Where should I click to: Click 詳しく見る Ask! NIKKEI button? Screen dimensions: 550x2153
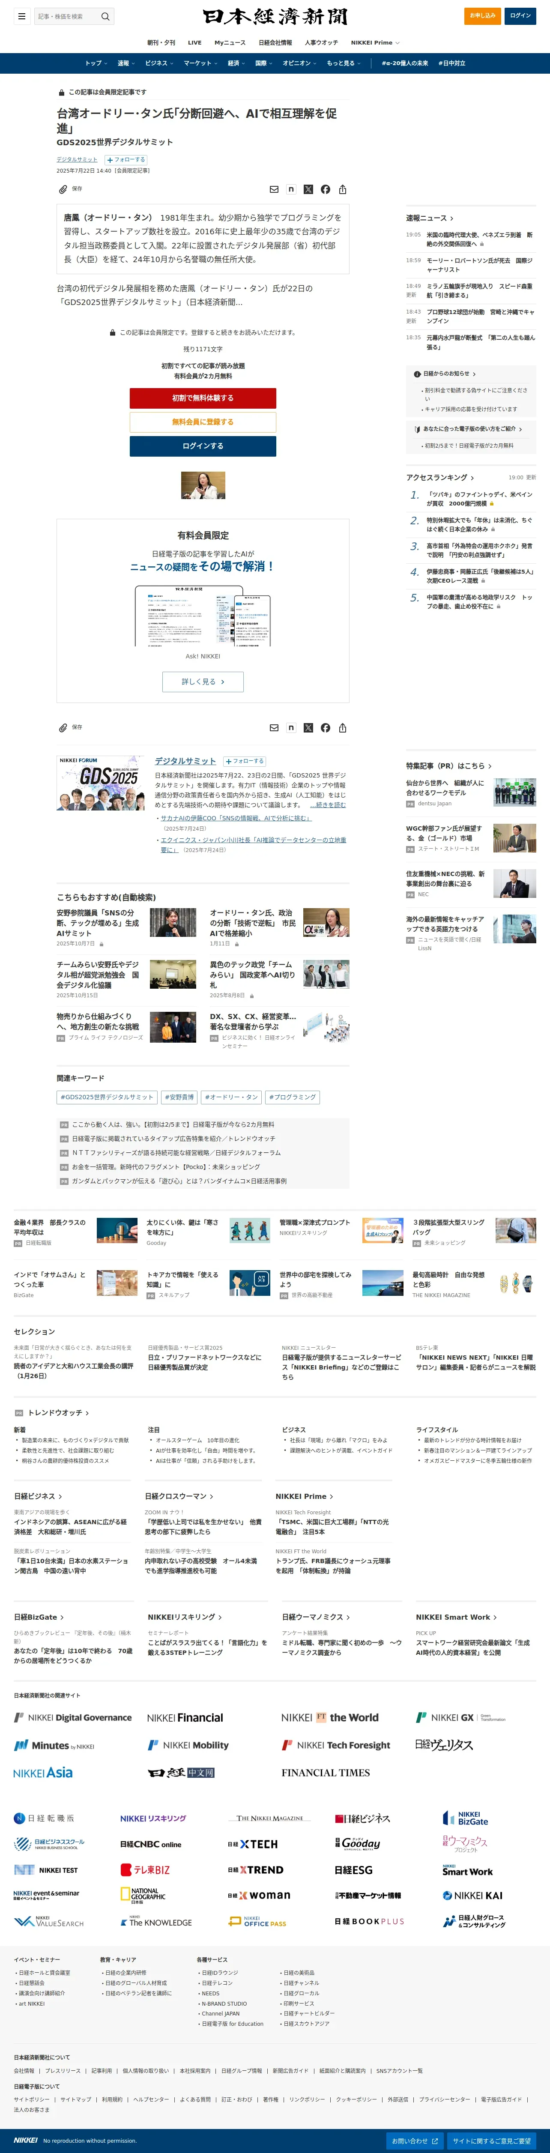[203, 682]
